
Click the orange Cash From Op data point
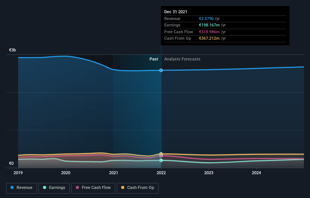161,154
